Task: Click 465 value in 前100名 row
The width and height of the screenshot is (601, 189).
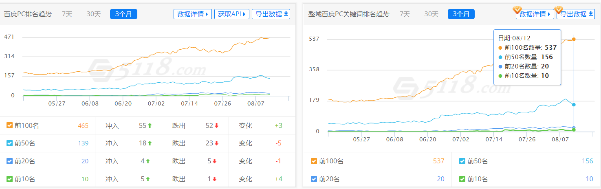Action: pyautogui.click(x=83, y=125)
